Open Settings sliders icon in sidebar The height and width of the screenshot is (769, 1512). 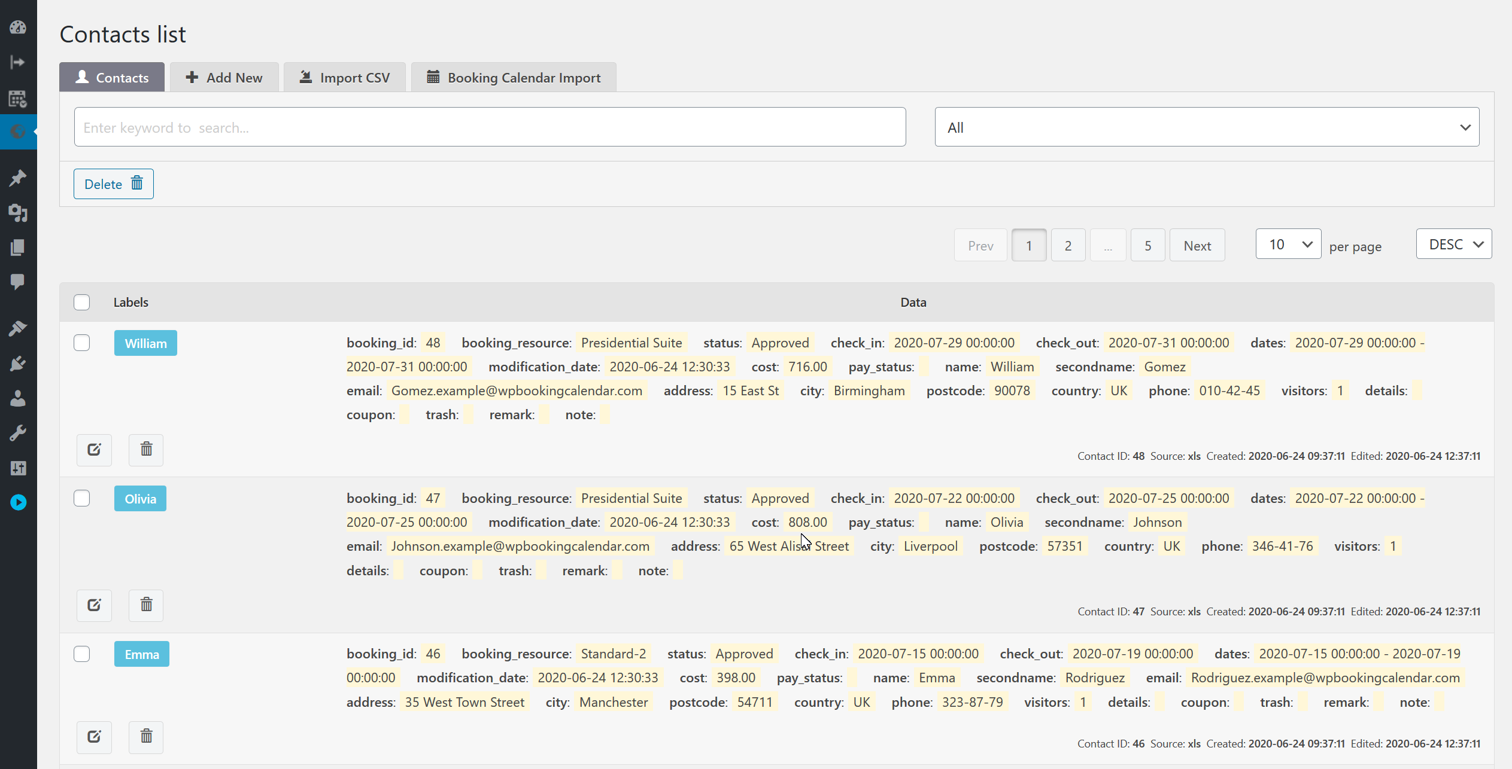point(18,468)
